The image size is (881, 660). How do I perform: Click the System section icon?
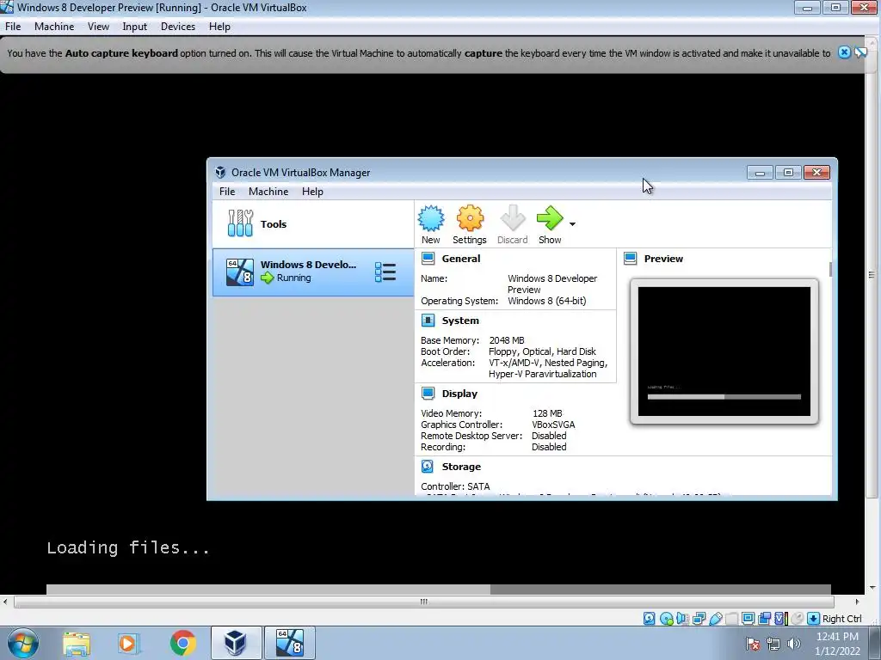click(x=428, y=321)
